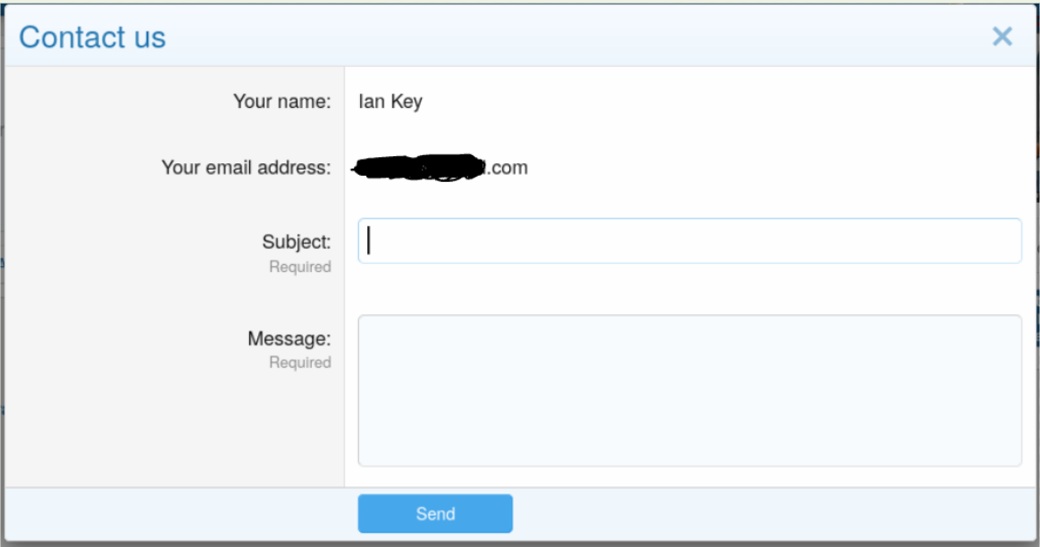This screenshot has width=1040, height=547.
Task: Click the blinking cursor in Subject field
Action: click(369, 241)
